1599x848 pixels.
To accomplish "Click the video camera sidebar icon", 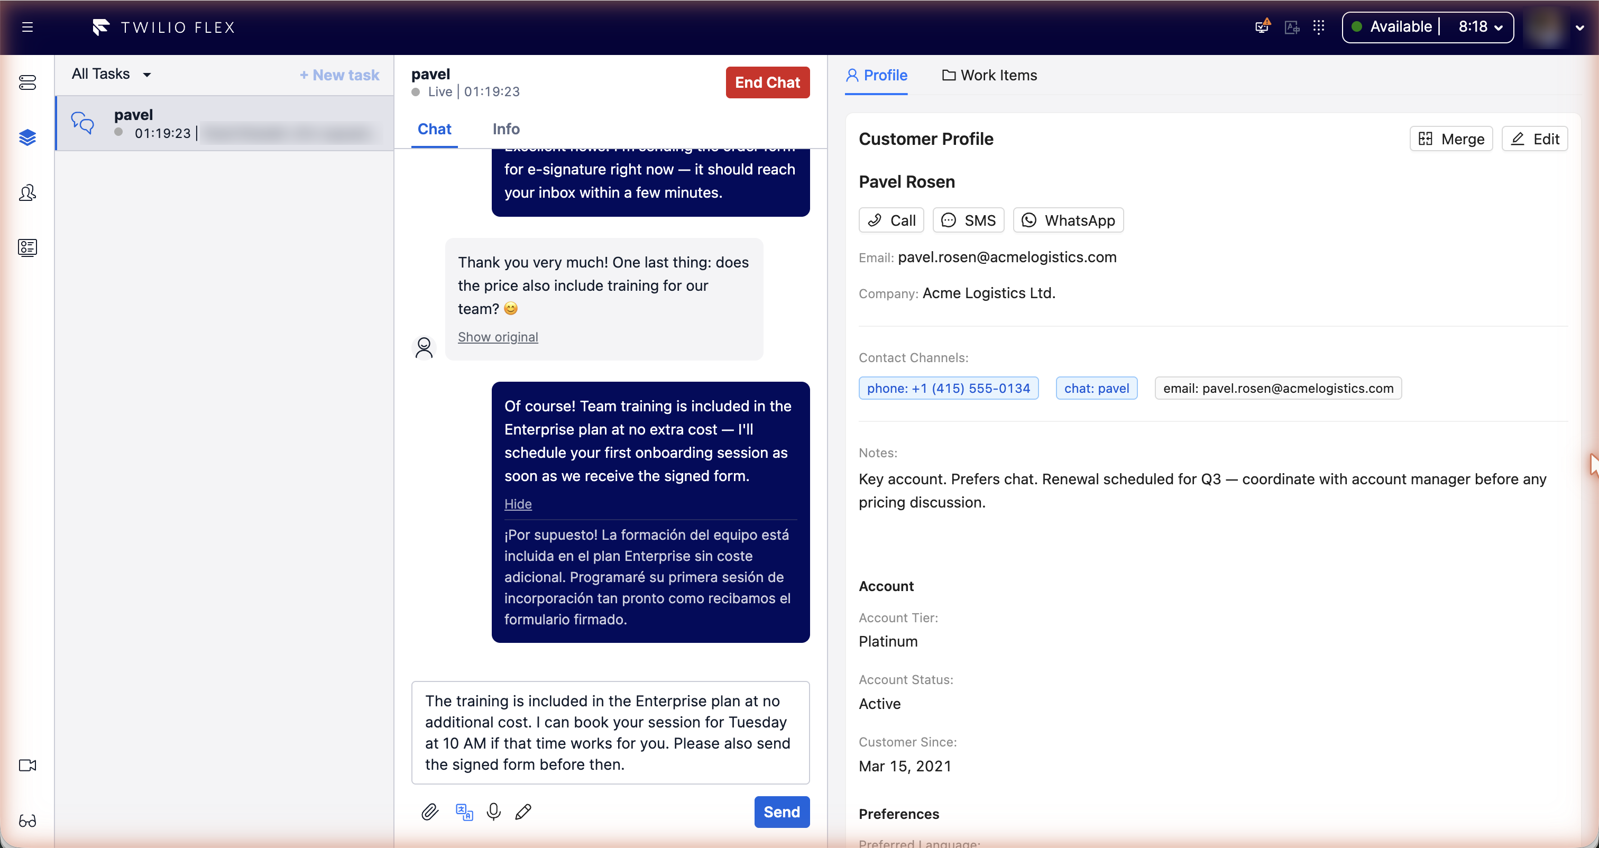I will point(27,765).
